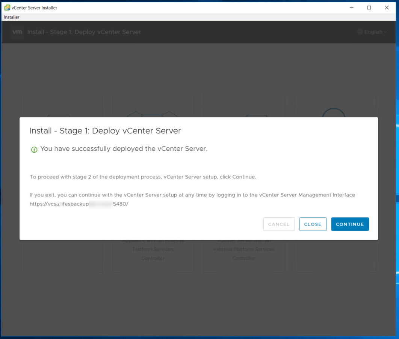Screen dimensions: 399x339
Task: Select the dimmed card mentioning Appliance with external Platform Services
Action: click(x=153, y=254)
